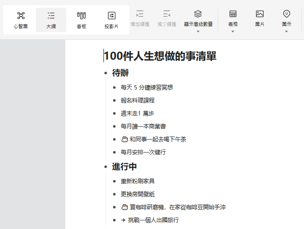Click the bullet beside 進行中
The height and width of the screenshot is (229, 304).
[x=106, y=167]
